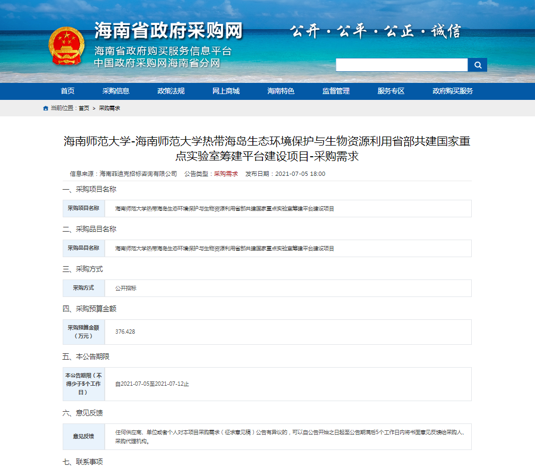
Task: Click the 采购预算金额（万元）label cell
Action: click(83, 332)
